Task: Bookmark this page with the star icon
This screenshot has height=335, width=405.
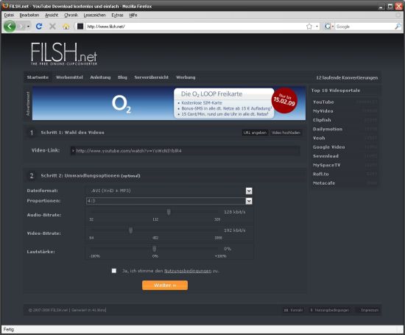Action: point(309,27)
